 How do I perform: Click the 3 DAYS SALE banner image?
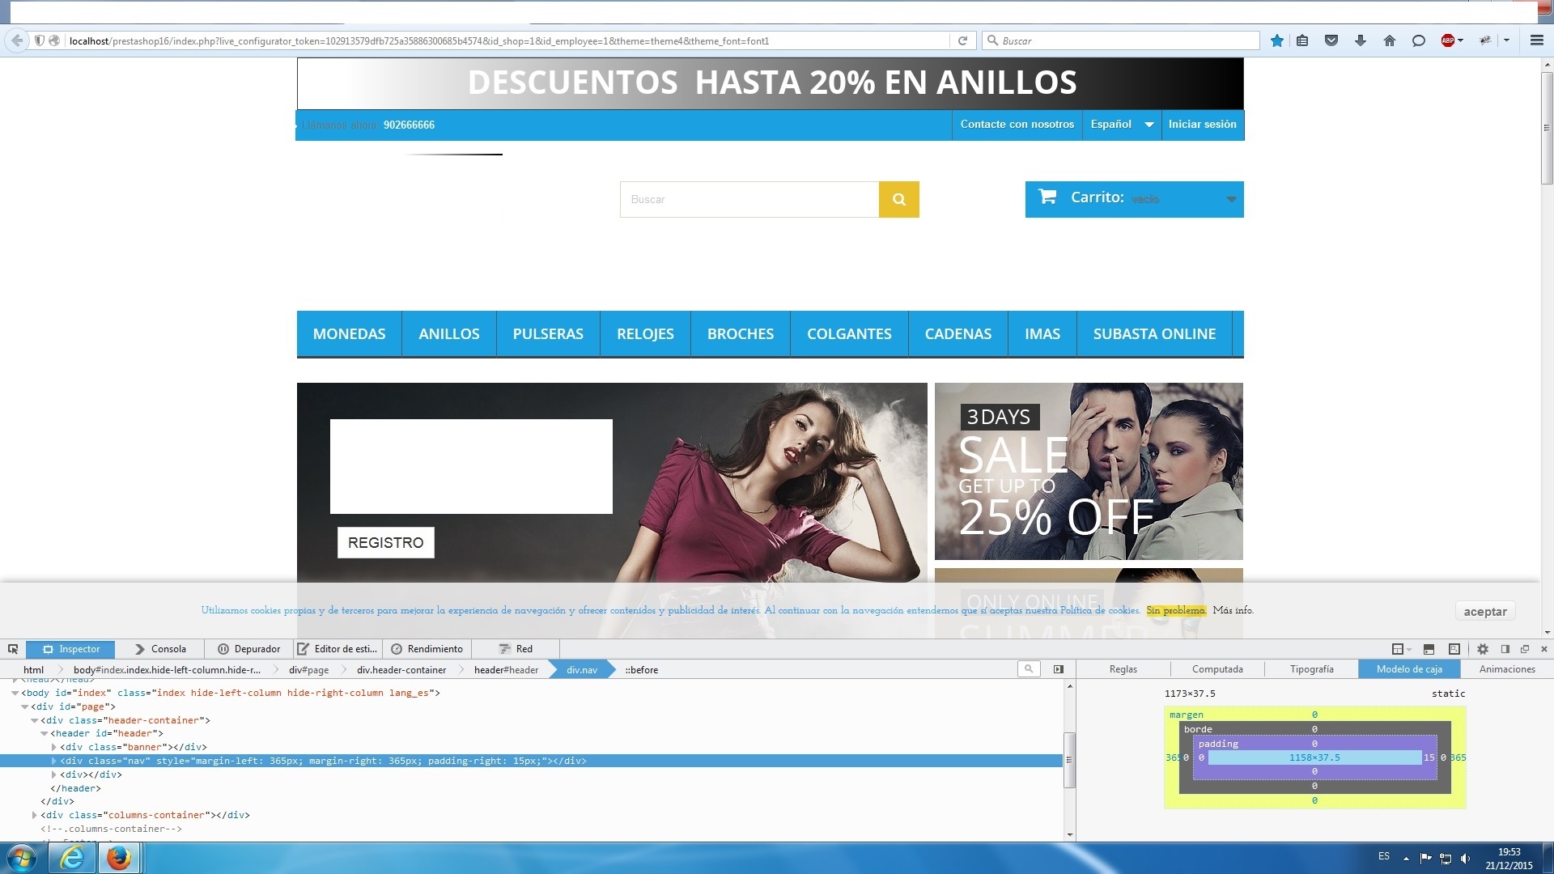[1089, 471]
